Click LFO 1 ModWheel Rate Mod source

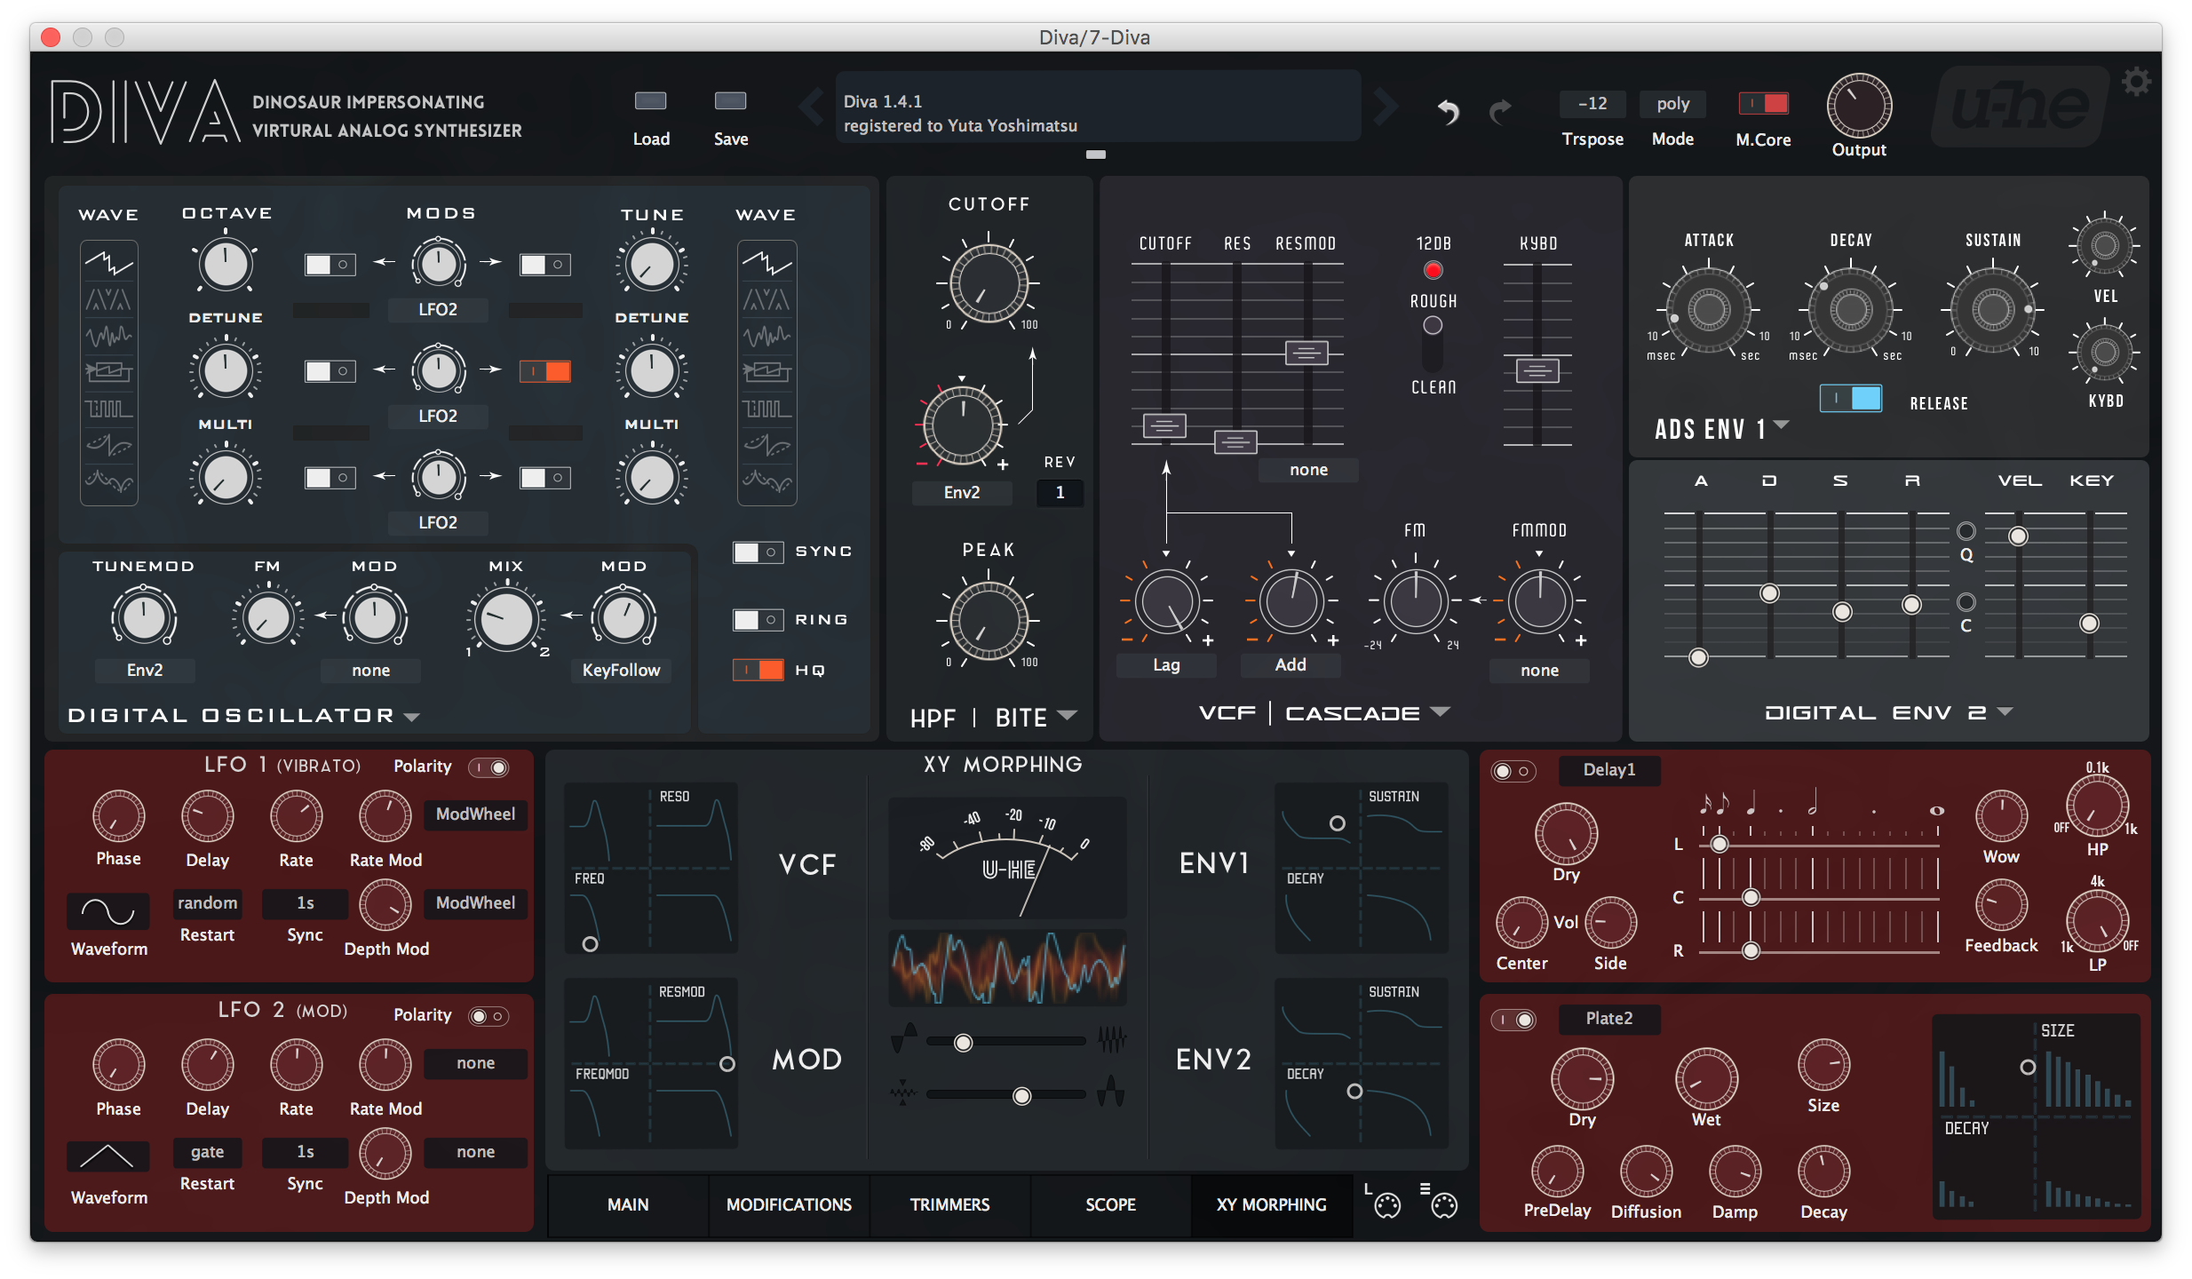coord(475,814)
